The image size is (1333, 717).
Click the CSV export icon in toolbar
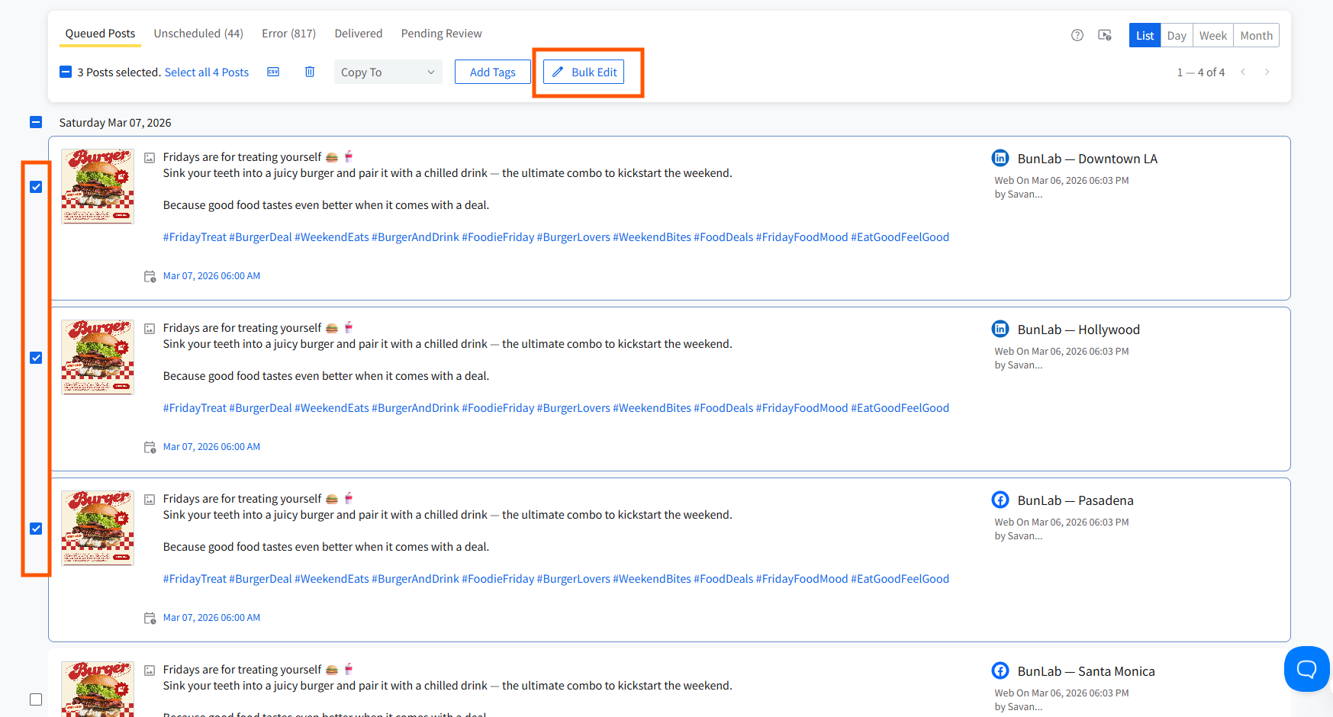(x=273, y=72)
